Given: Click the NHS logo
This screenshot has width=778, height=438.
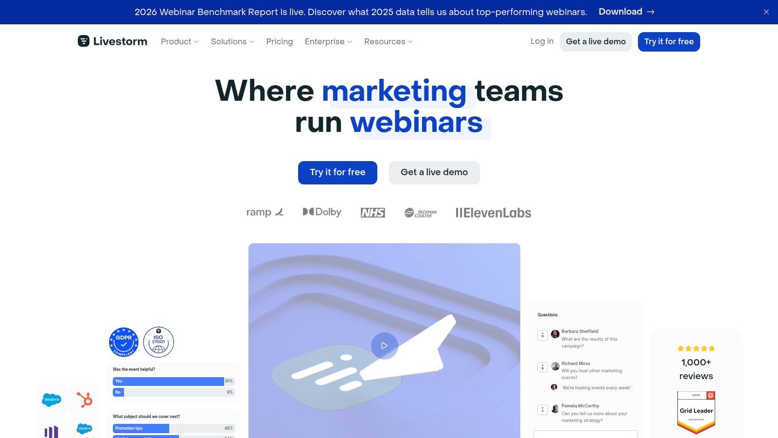Looking at the screenshot, I should pos(373,213).
